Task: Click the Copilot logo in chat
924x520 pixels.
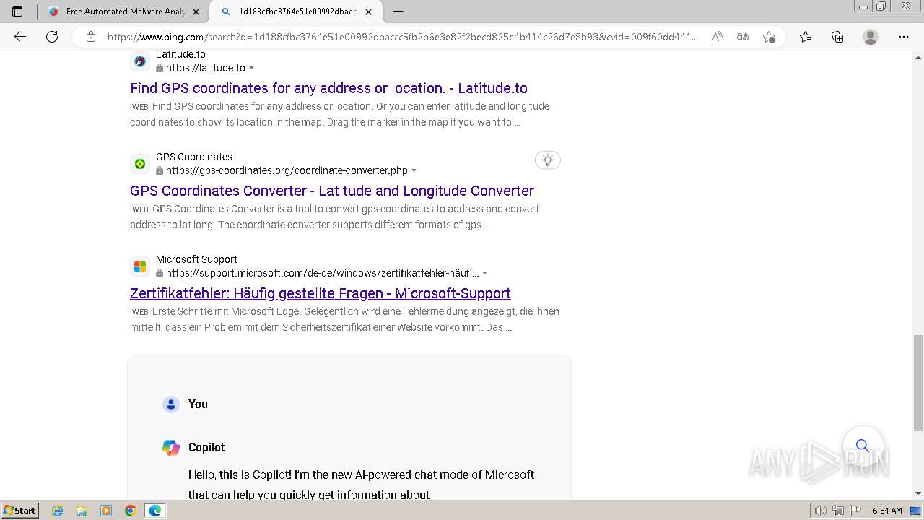Action: [x=171, y=448]
